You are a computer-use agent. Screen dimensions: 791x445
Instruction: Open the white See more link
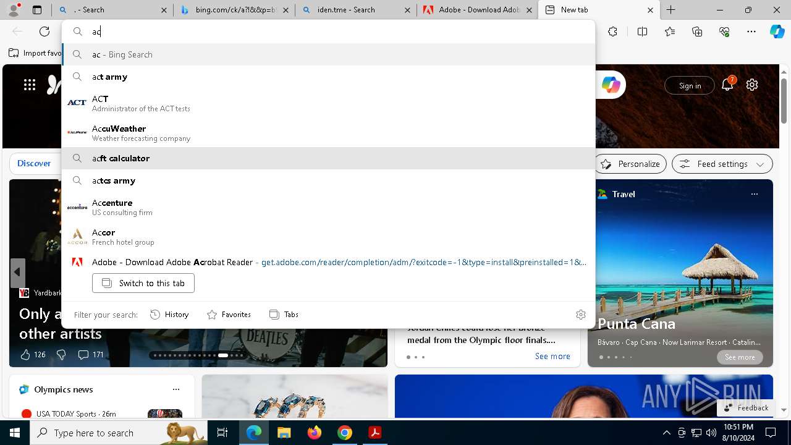552,356
